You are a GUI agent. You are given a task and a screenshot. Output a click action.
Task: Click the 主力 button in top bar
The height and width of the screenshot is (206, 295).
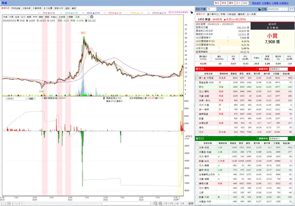tap(238, 3)
